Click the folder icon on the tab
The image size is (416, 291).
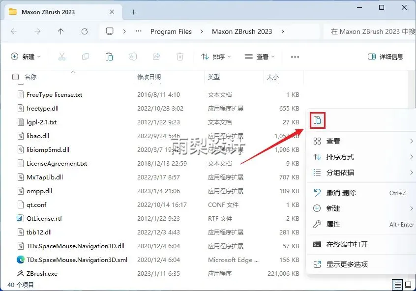(x=13, y=12)
